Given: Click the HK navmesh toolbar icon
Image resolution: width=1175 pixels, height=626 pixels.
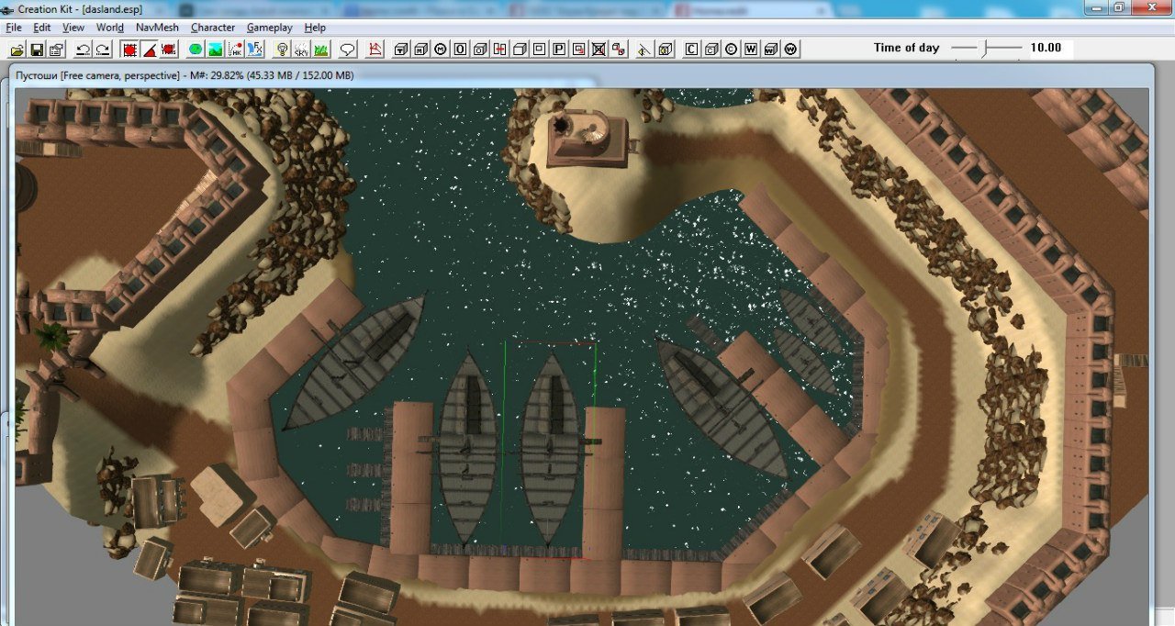Looking at the screenshot, I should click(235, 49).
